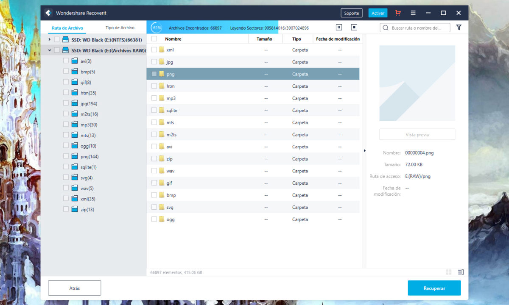The width and height of the screenshot is (509, 305).
Task: Open the hamburger menu icon
Action: coord(413,13)
